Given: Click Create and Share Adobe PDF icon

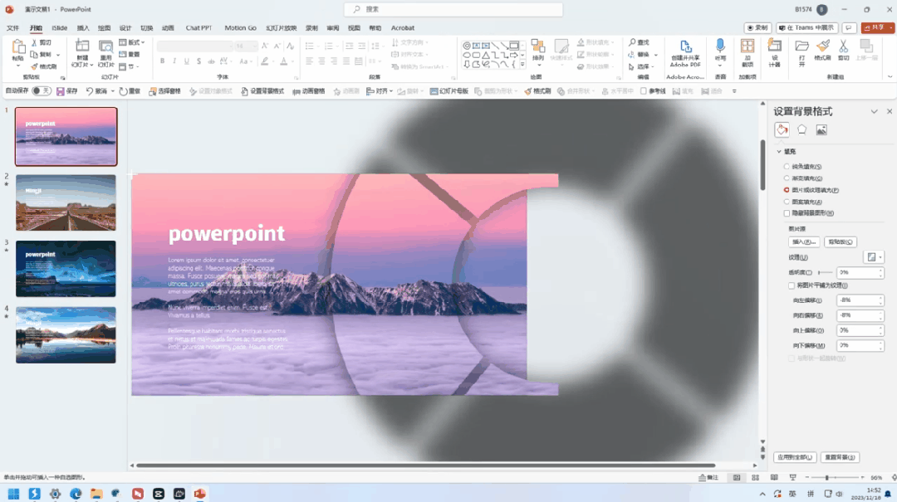Looking at the screenshot, I should (685, 46).
